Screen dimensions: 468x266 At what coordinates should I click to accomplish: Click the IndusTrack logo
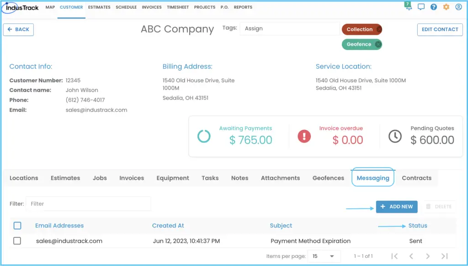(x=20, y=7)
